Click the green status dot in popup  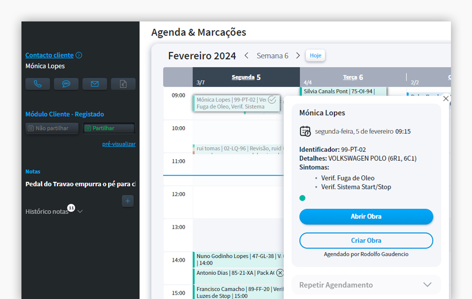click(303, 198)
